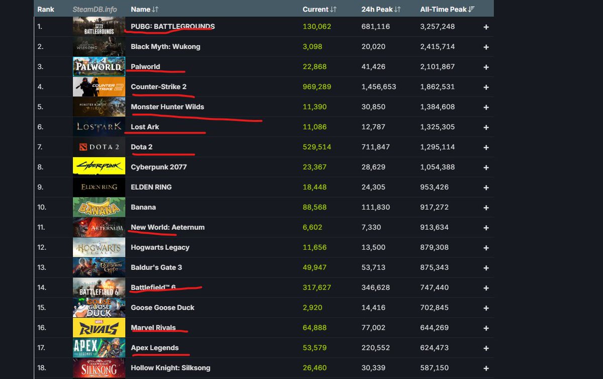This screenshot has height=379, width=603.
Task: Sort the table by Name column
Action: (x=145, y=10)
